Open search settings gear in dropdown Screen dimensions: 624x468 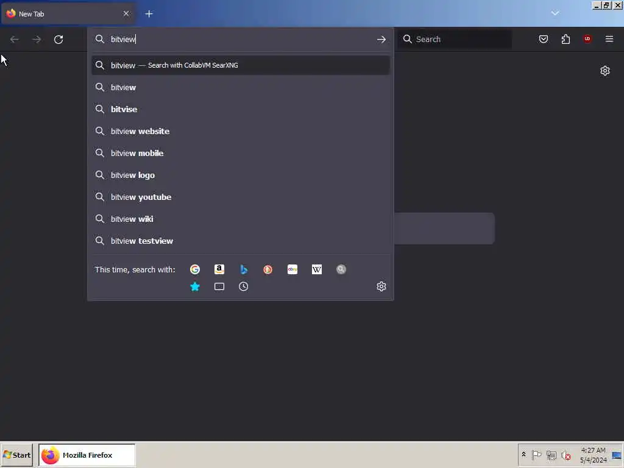pos(381,286)
